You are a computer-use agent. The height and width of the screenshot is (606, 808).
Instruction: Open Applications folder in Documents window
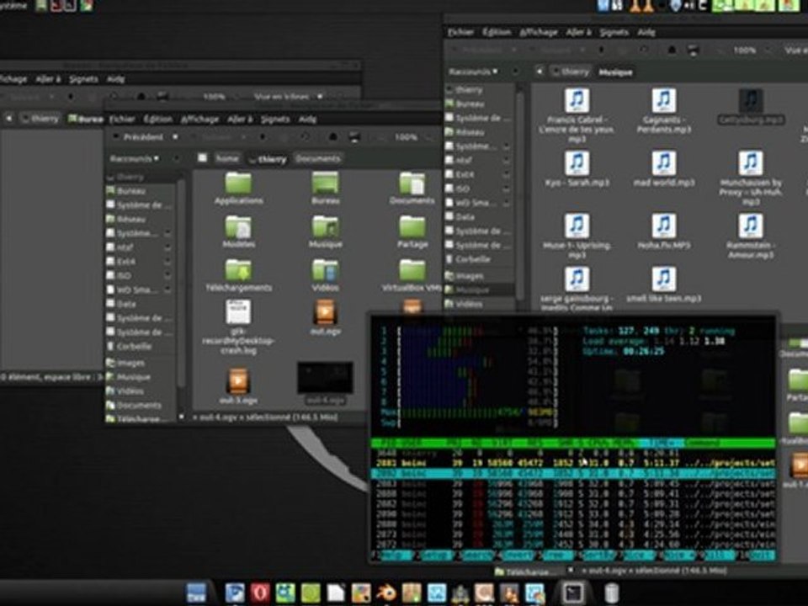(x=238, y=189)
